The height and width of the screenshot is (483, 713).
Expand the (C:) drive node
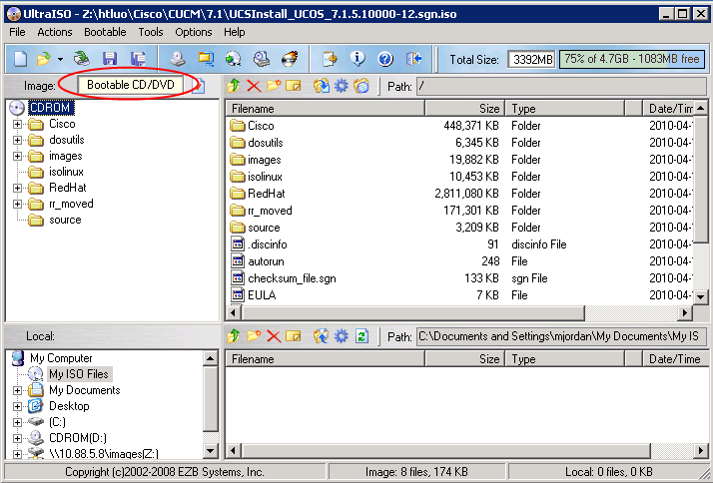[x=17, y=422]
